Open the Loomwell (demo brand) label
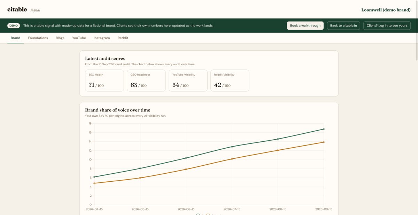The height and width of the screenshot is (215, 418). tap(386, 10)
